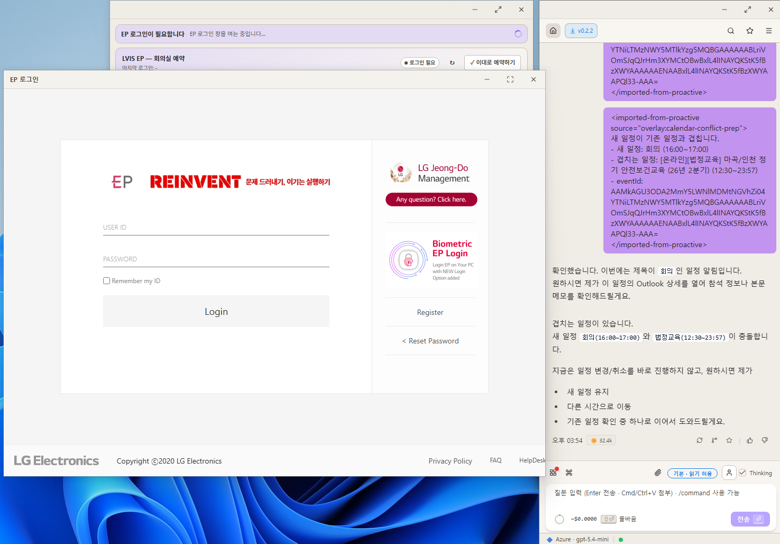Click the 다른 시간으로 이동 option text
780x544 pixels.
pyautogui.click(x=599, y=406)
